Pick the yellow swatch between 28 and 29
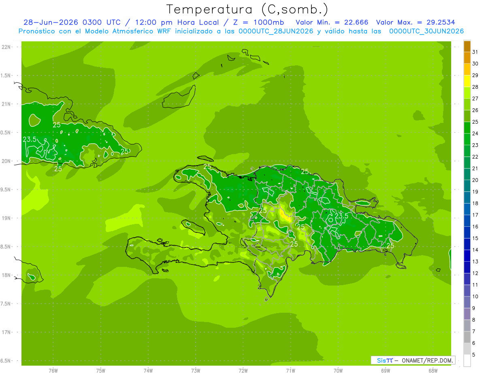 coord(467,81)
